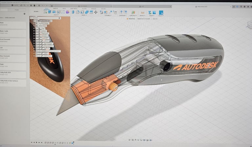The width and height of the screenshot is (252, 147).
Task: Toggle visibility eye of Analysis folder
Action: (37, 31)
